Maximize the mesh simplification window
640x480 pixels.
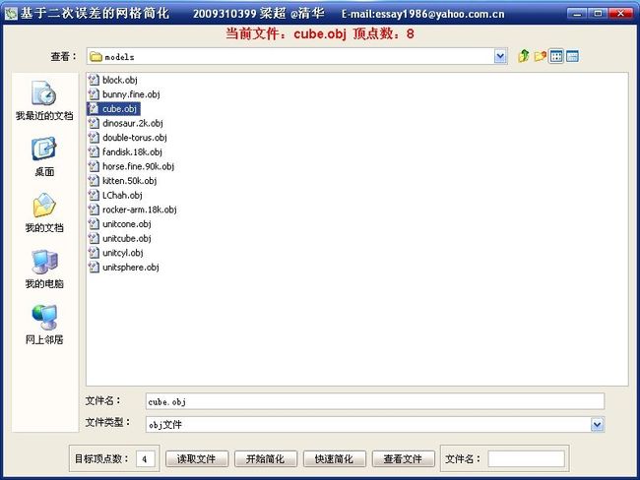pos(598,14)
